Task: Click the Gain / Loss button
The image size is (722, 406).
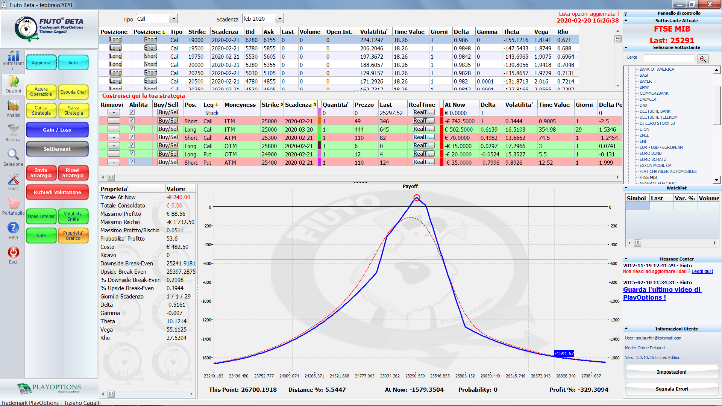Action: pyautogui.click(x=57, y=130)
